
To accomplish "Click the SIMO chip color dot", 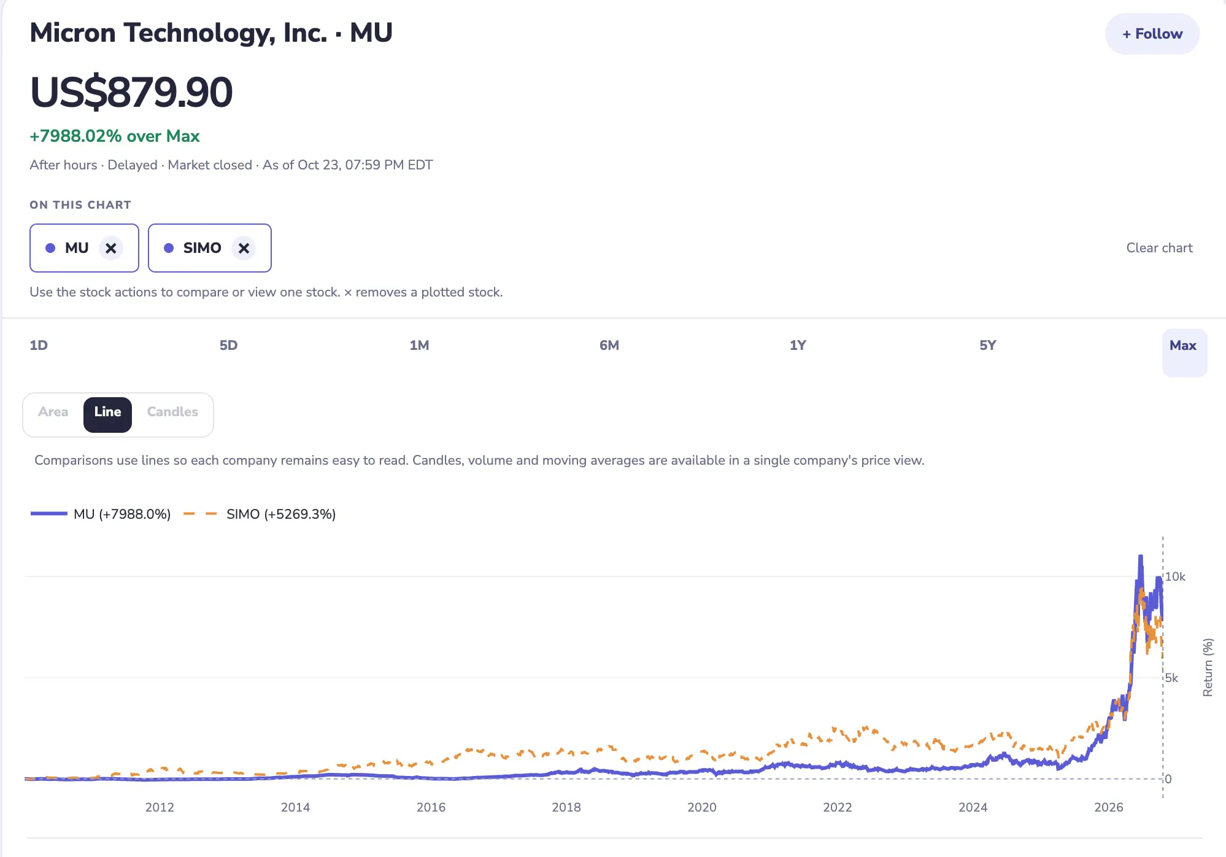I will click(x=169, y=248).
